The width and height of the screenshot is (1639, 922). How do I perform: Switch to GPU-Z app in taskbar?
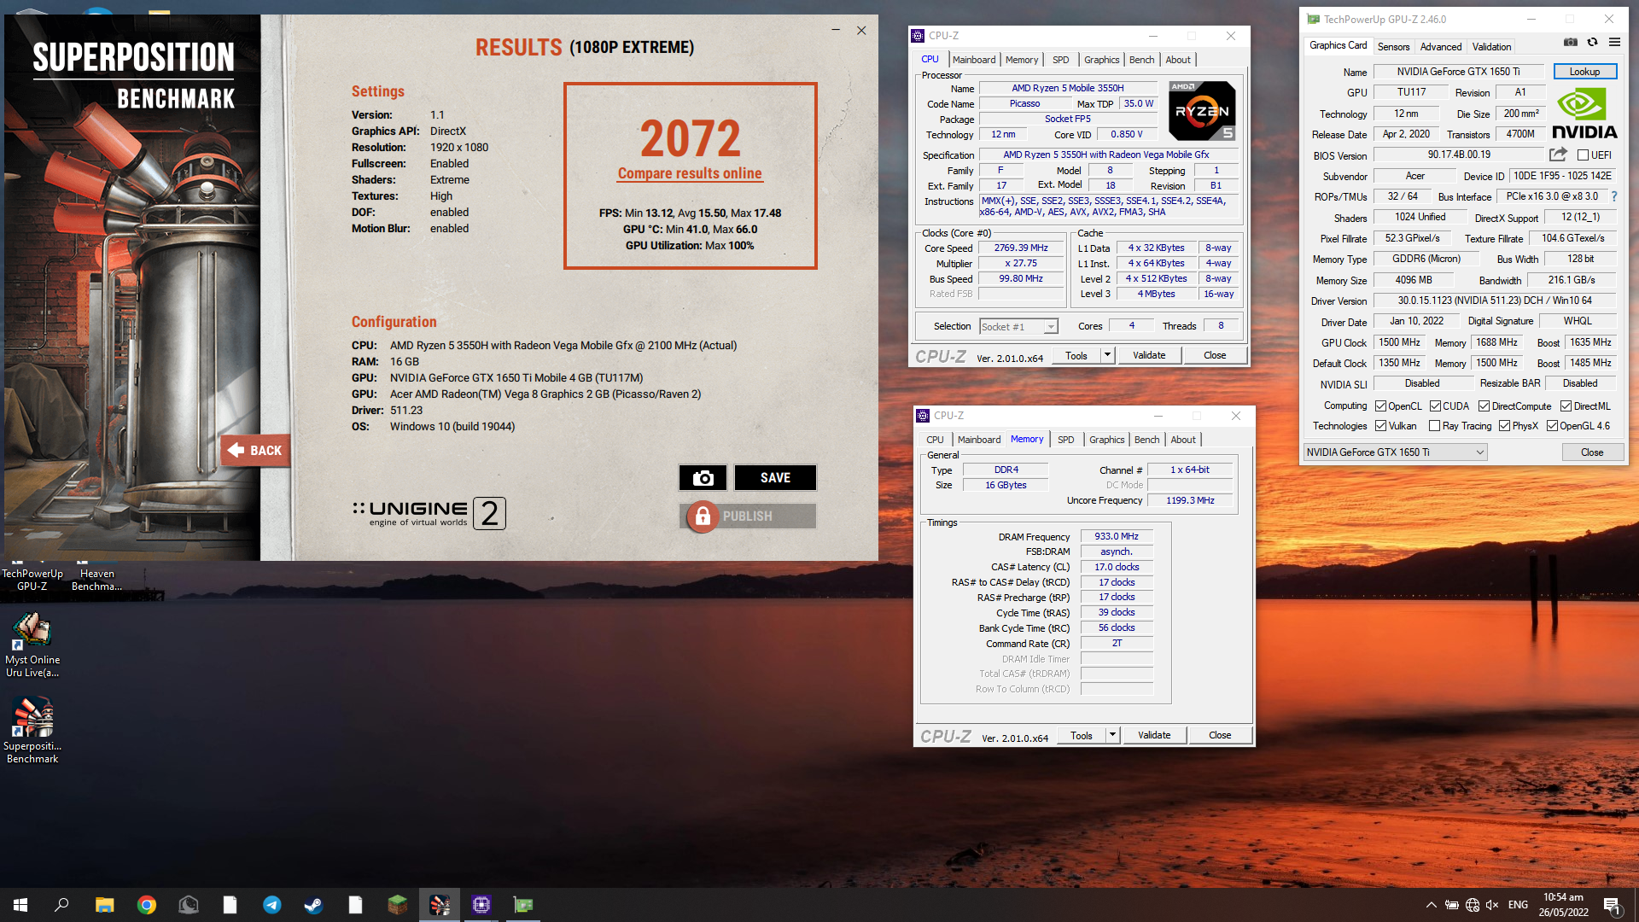(x=523, y=905)
